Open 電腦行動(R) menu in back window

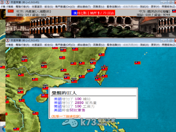pyautogui.click(x=22, y=6)
